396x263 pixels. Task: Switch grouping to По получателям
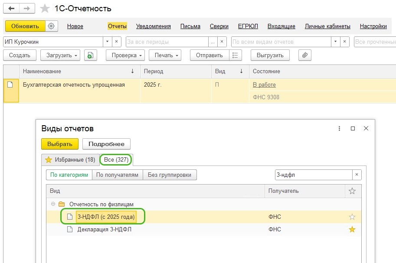117,175
